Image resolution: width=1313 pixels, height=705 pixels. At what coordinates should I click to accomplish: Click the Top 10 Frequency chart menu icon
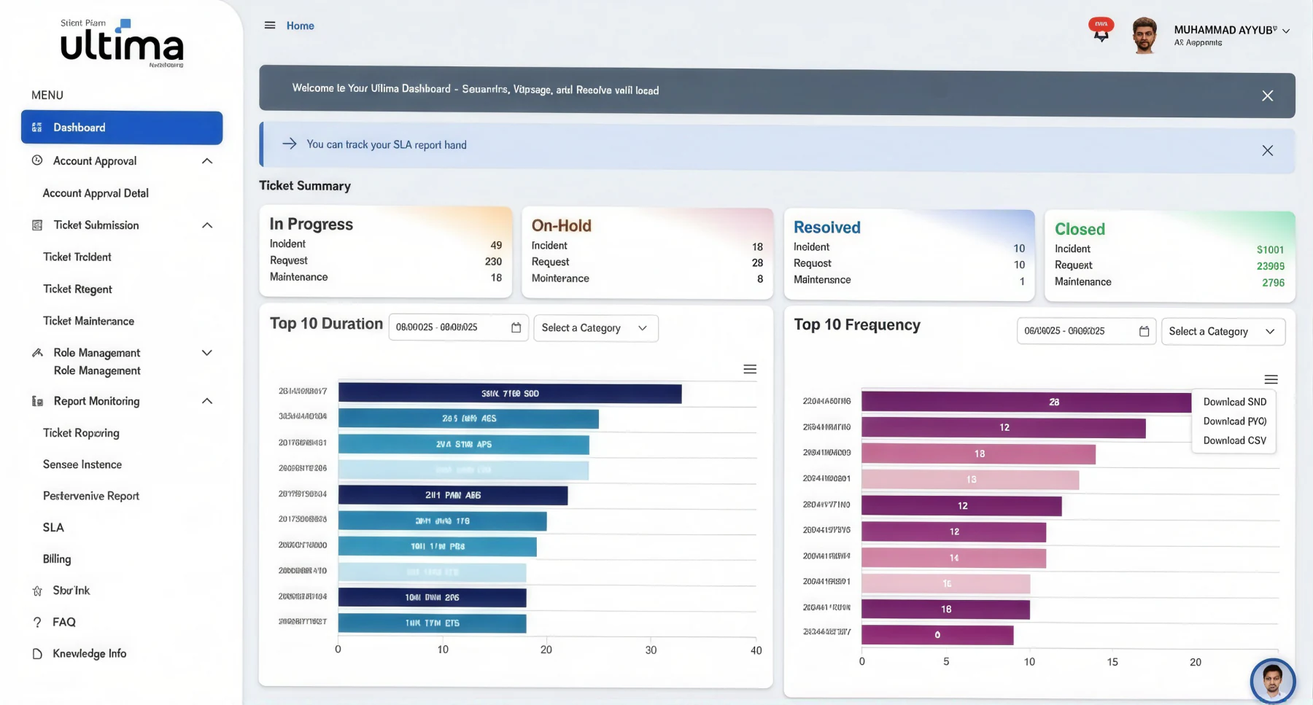click(x=1271, y=379)
